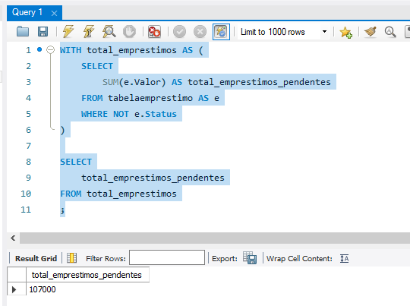Image resolution: width=410 pixels, height=306 pixels.
Task: Save the script to file
Action: (x=43, y=32)
